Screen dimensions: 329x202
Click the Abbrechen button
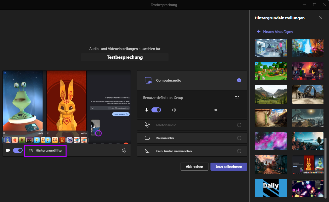pos(194,167)
